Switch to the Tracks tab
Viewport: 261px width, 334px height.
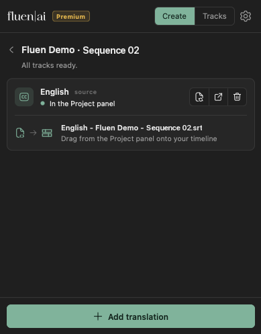[215, 16]
